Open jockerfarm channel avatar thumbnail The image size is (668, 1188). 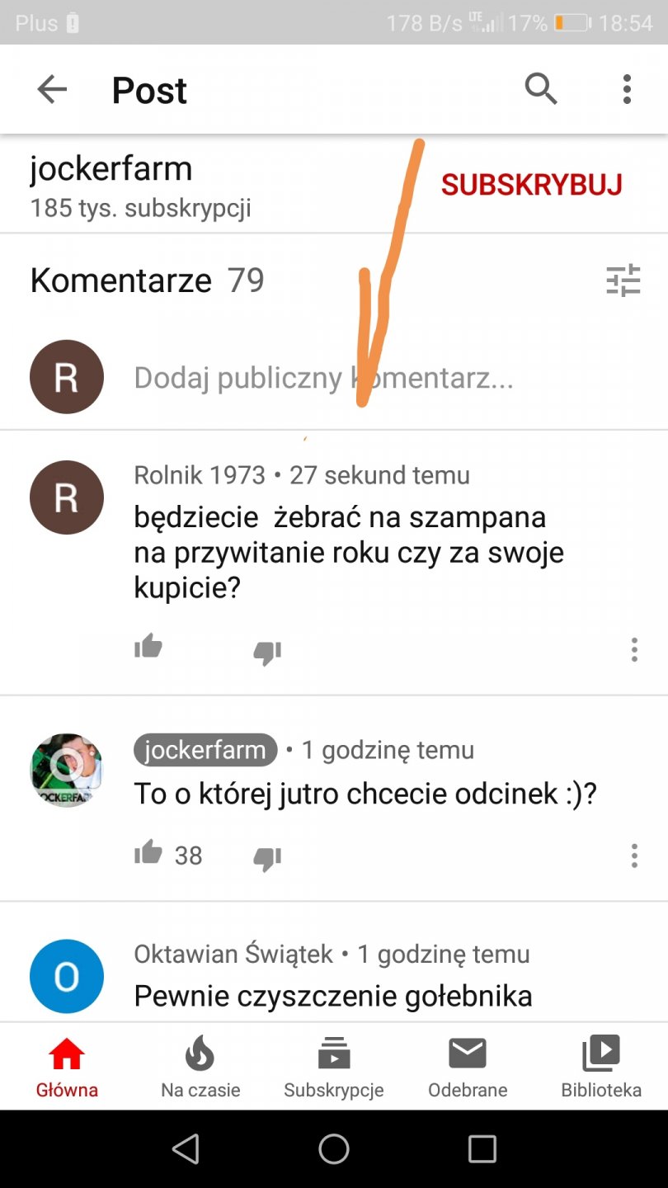(x=67, y=770)
